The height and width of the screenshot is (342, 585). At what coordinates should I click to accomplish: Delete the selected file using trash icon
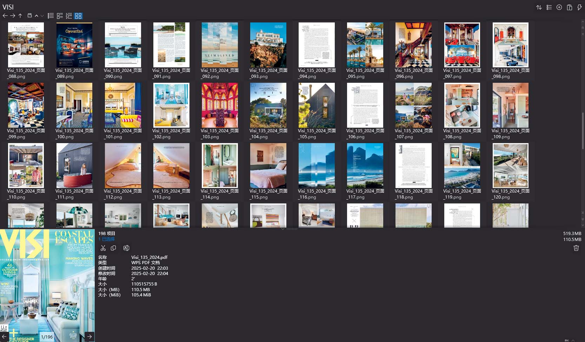[576, 248]
